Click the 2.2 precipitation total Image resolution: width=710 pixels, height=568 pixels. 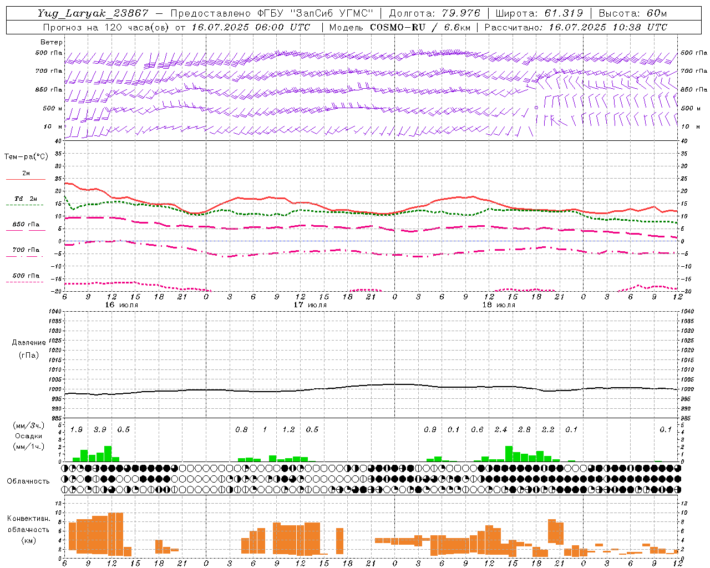[548, 430]
